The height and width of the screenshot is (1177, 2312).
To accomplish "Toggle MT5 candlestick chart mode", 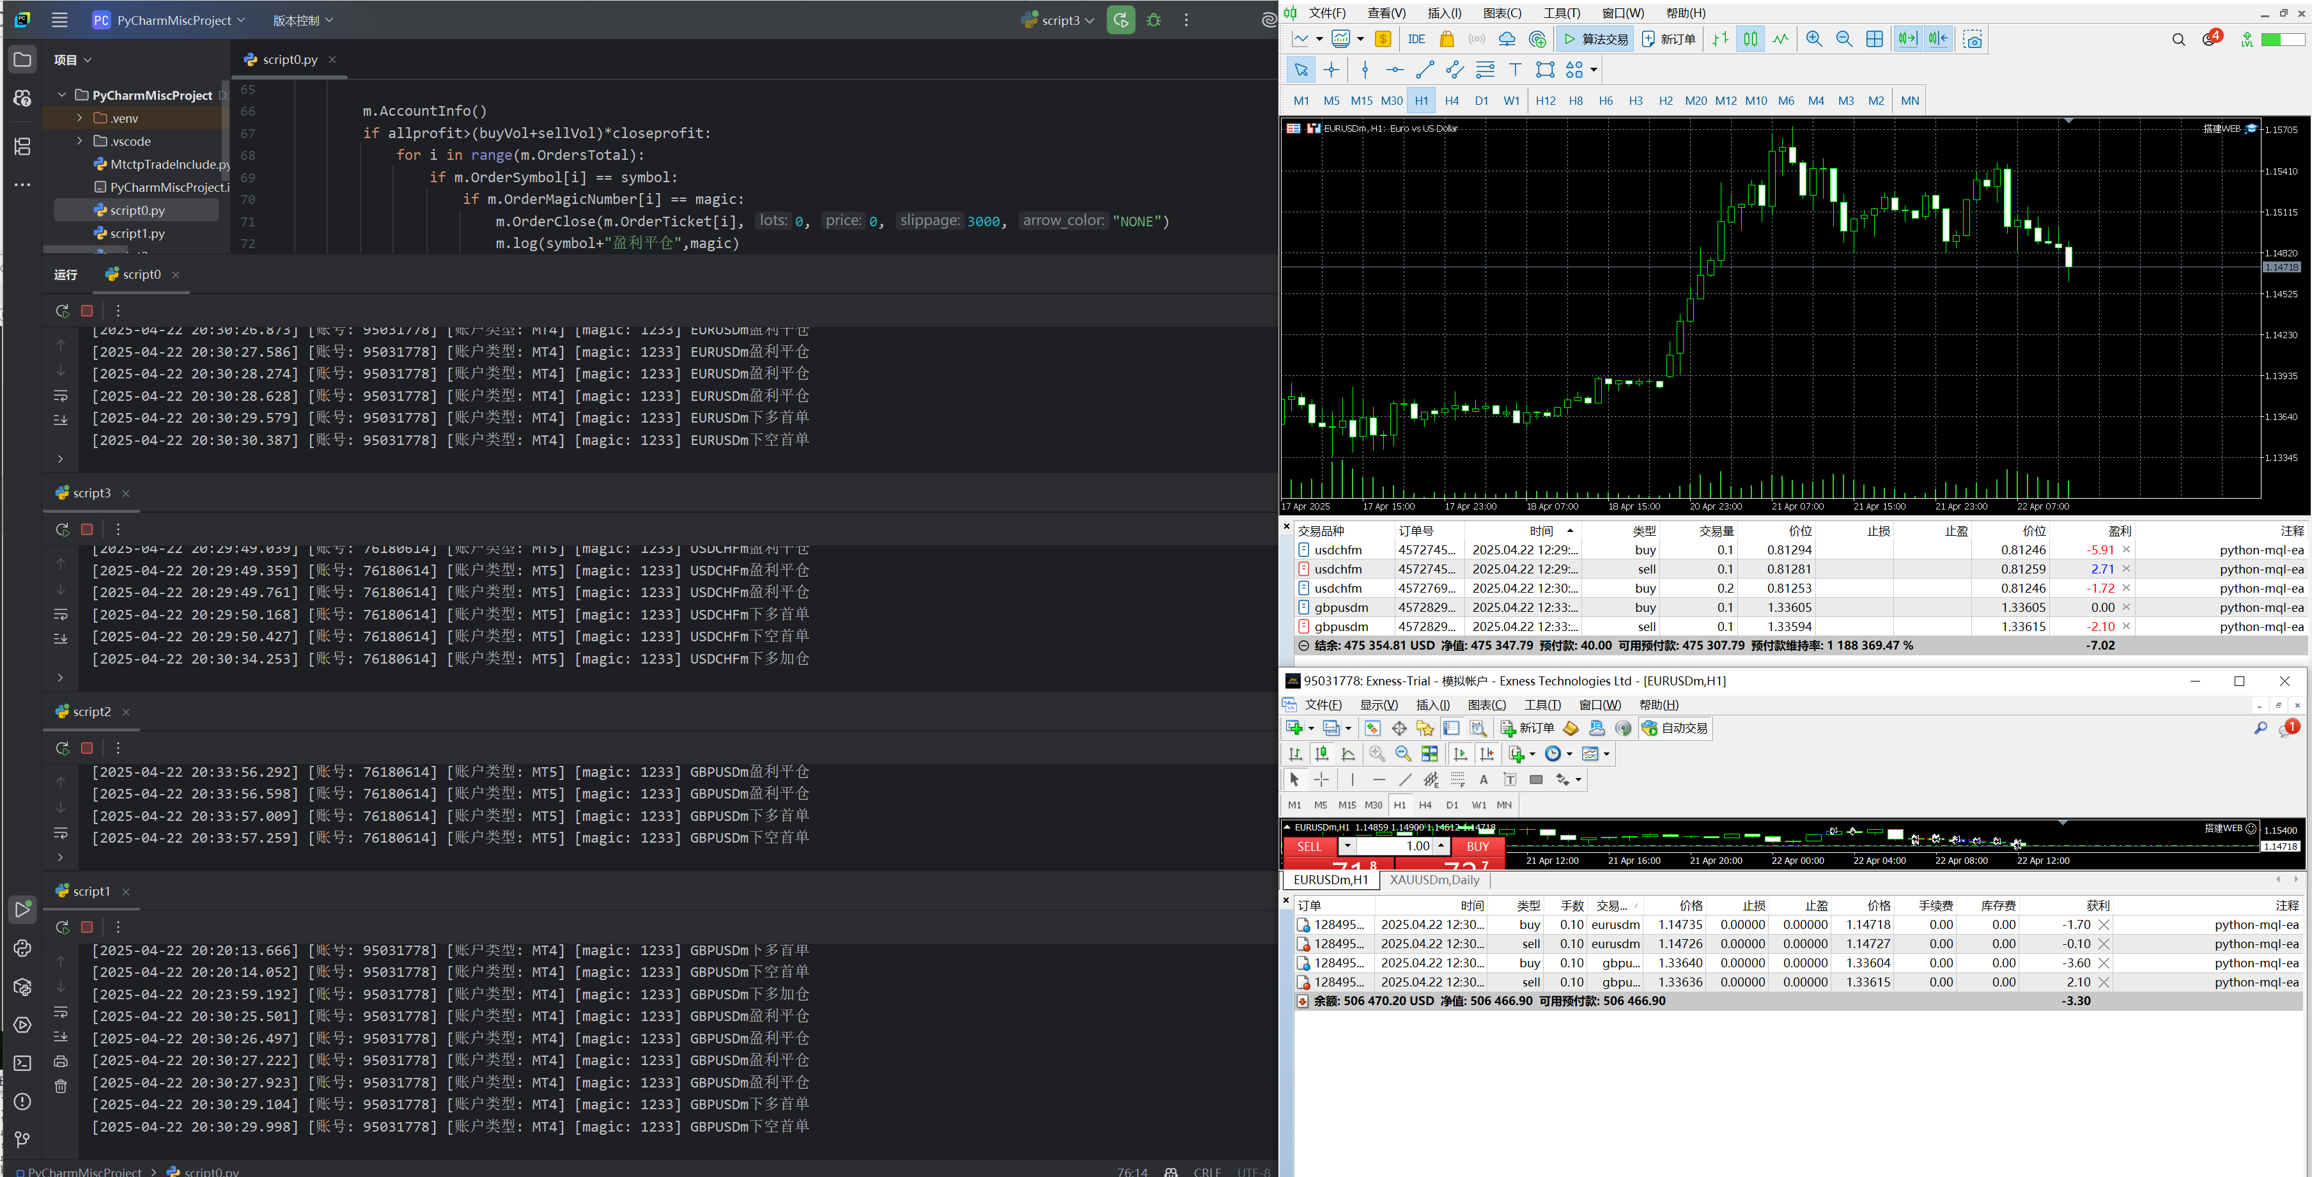I will (x=1750, y=38).
